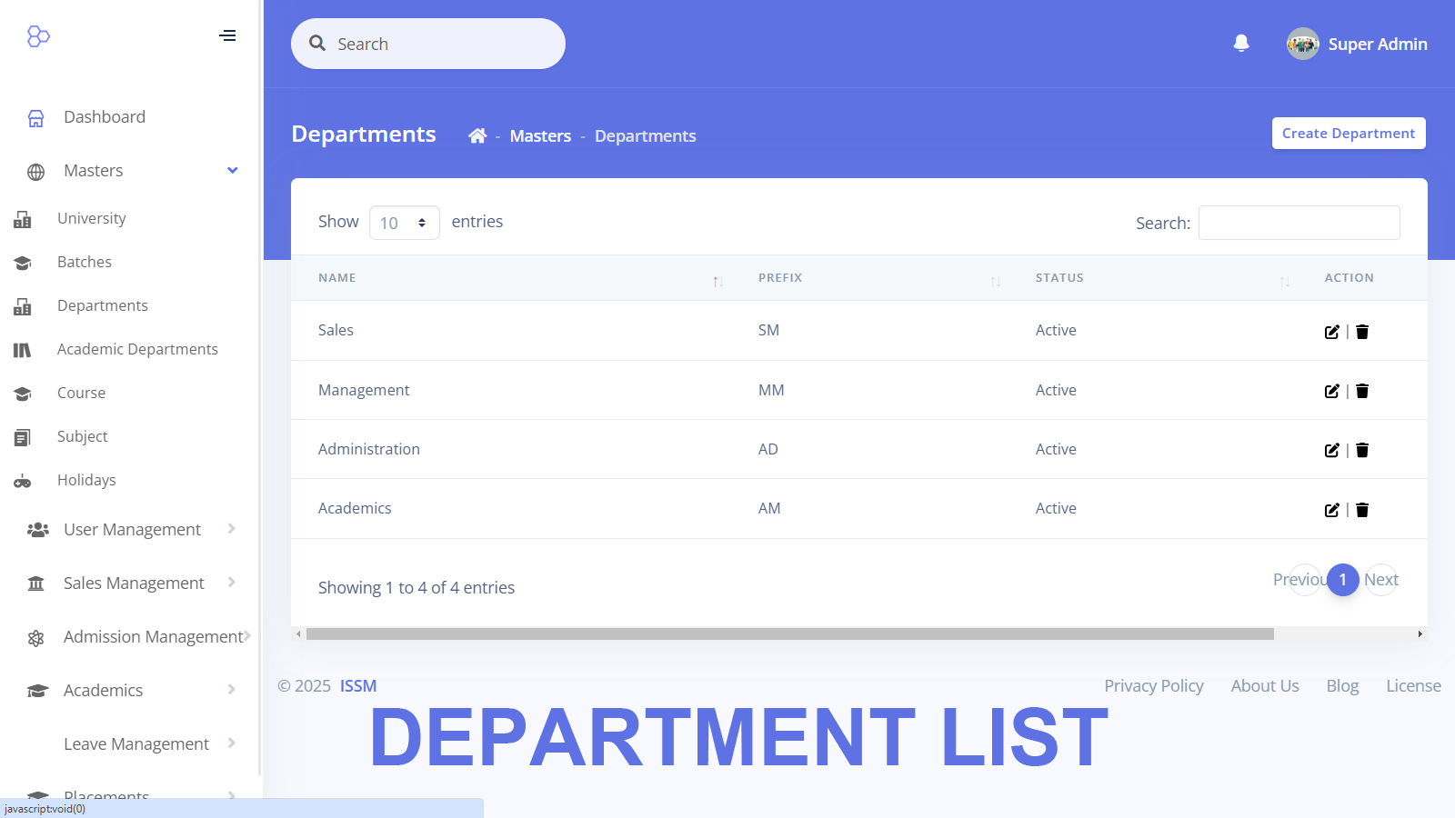Open the show entries count dropdown
Screen dimensions: 1455x818
click(404, 223)
